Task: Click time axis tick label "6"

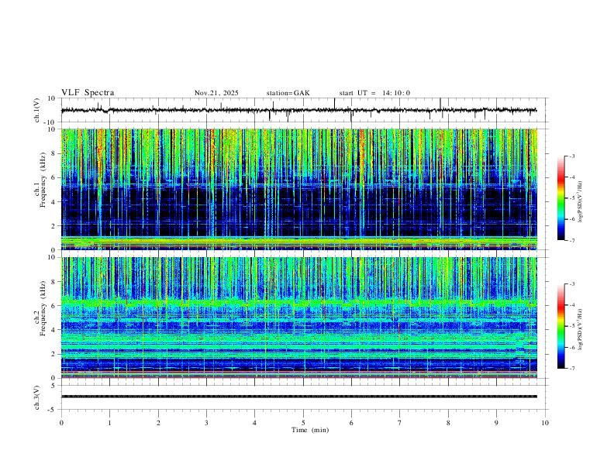Action: 351,423
